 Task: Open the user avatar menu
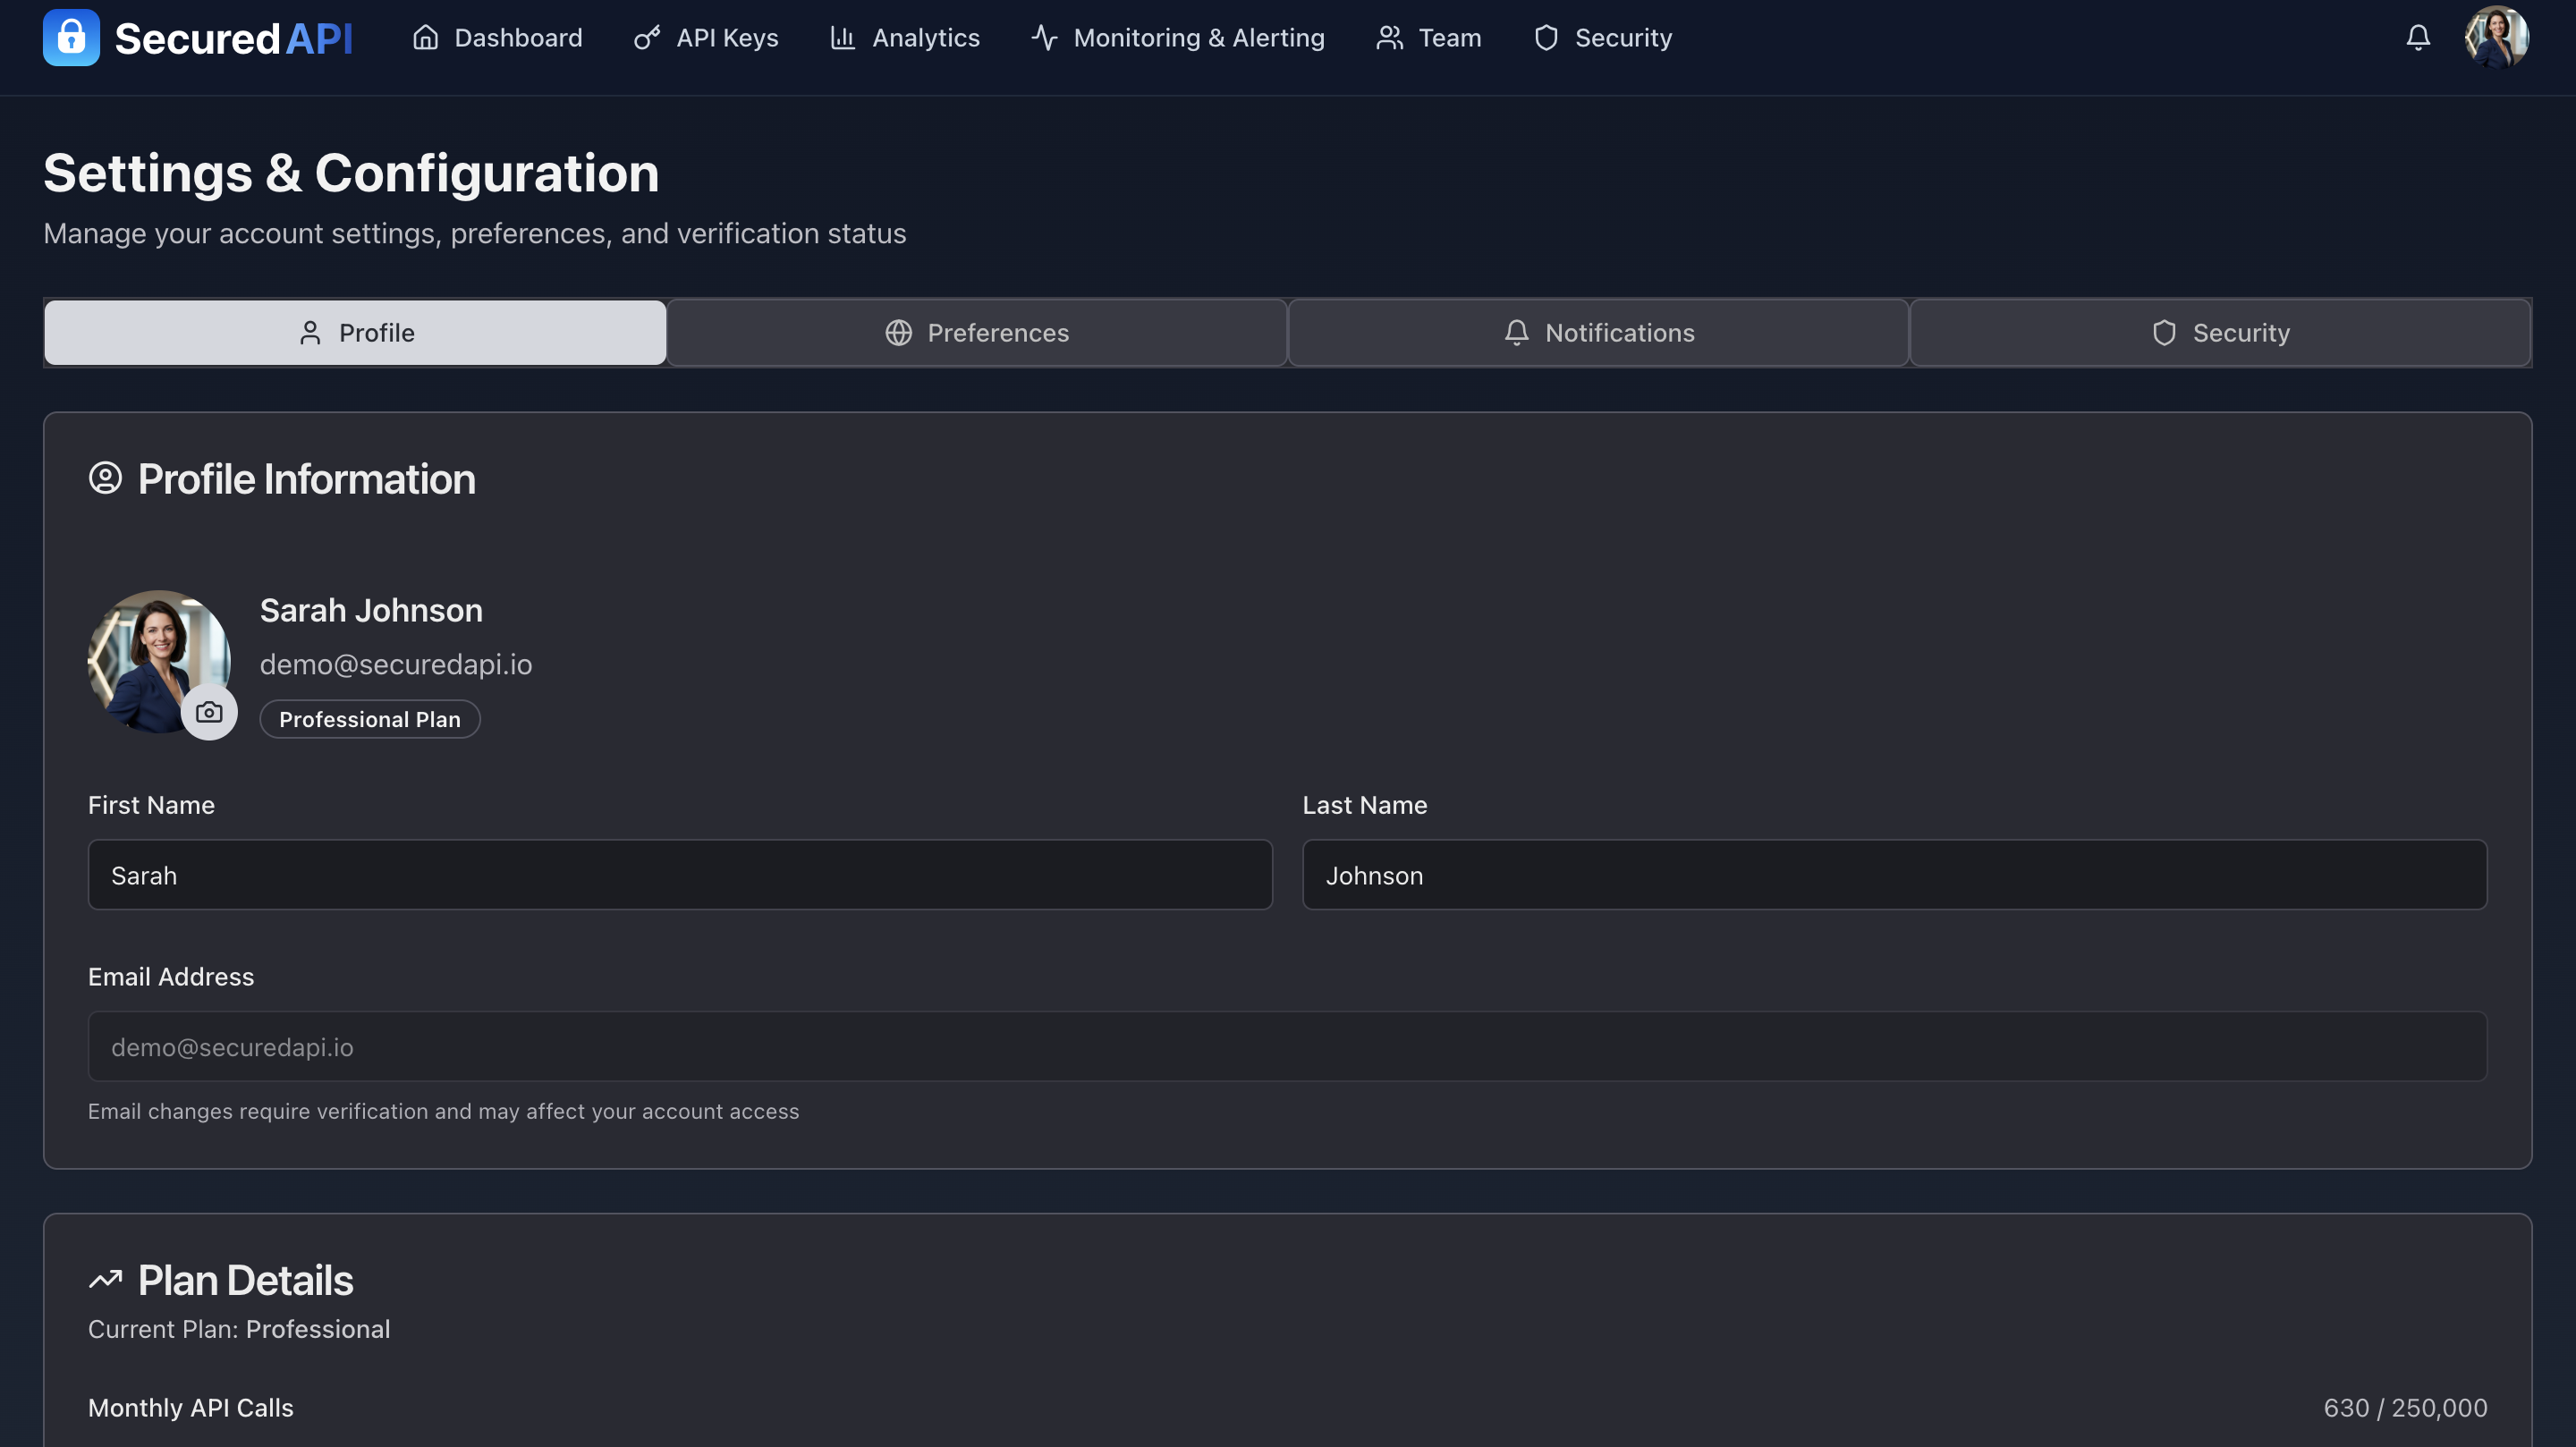coord(2497,37)
